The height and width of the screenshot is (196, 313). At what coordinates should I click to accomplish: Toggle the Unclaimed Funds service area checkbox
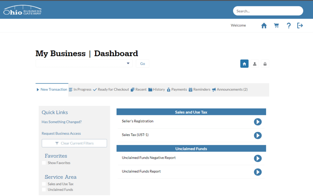[44, 190]
